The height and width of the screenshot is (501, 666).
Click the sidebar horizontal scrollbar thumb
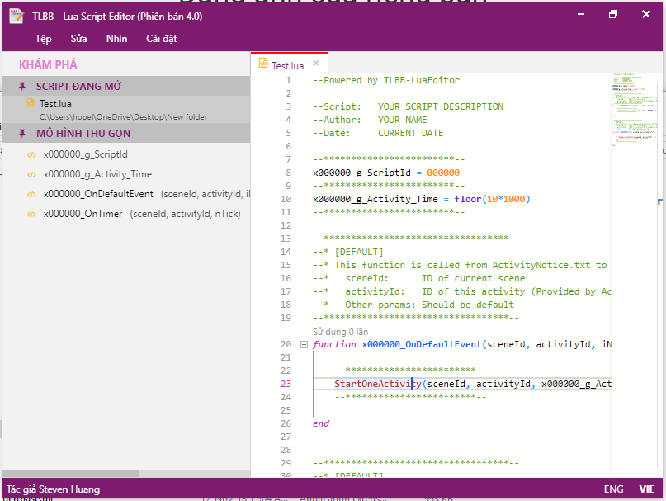click(x=70, y=474)
